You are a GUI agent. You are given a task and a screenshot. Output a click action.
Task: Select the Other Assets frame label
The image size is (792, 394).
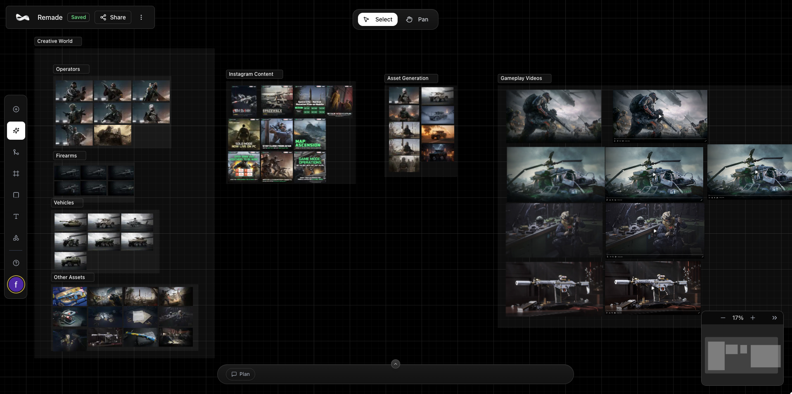click(x=72, y=277)
